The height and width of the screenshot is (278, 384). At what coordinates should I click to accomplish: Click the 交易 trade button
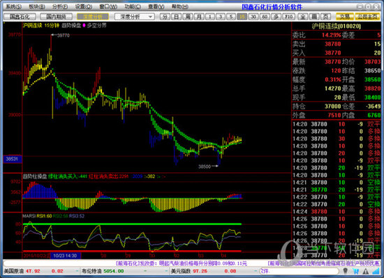click(x=345, y=17)
